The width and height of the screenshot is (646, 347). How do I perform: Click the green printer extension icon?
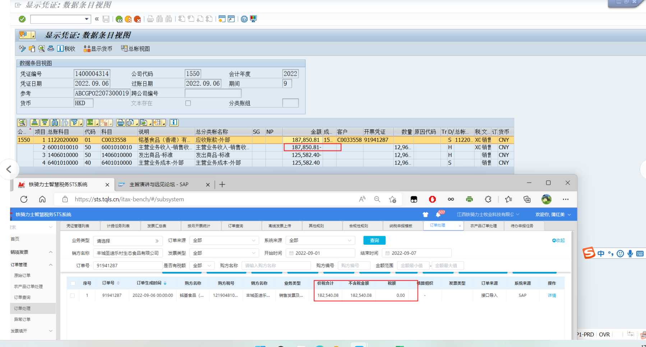[x=469, y=199]
